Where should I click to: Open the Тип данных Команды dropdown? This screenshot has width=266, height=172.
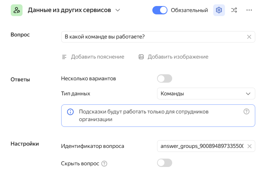coord(206,94)
